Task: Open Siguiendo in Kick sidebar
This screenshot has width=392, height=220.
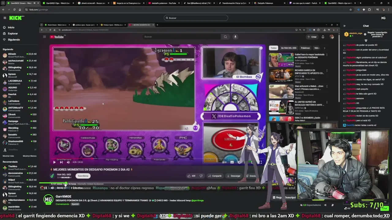Action: pos(14,40)
